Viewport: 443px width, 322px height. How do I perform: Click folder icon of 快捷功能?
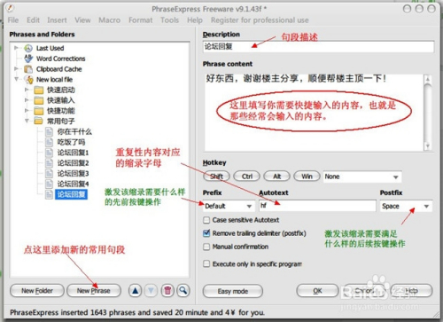[x=39, y=111]
